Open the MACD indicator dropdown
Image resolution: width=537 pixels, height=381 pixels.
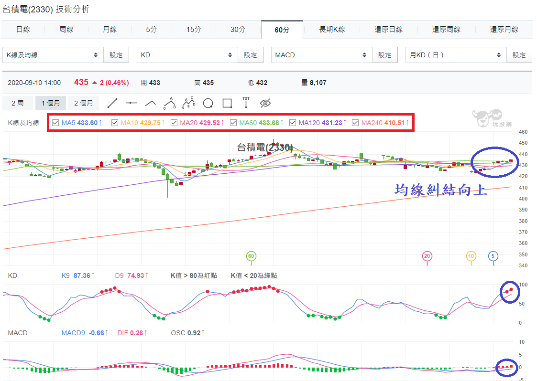[x=322, y=55]
